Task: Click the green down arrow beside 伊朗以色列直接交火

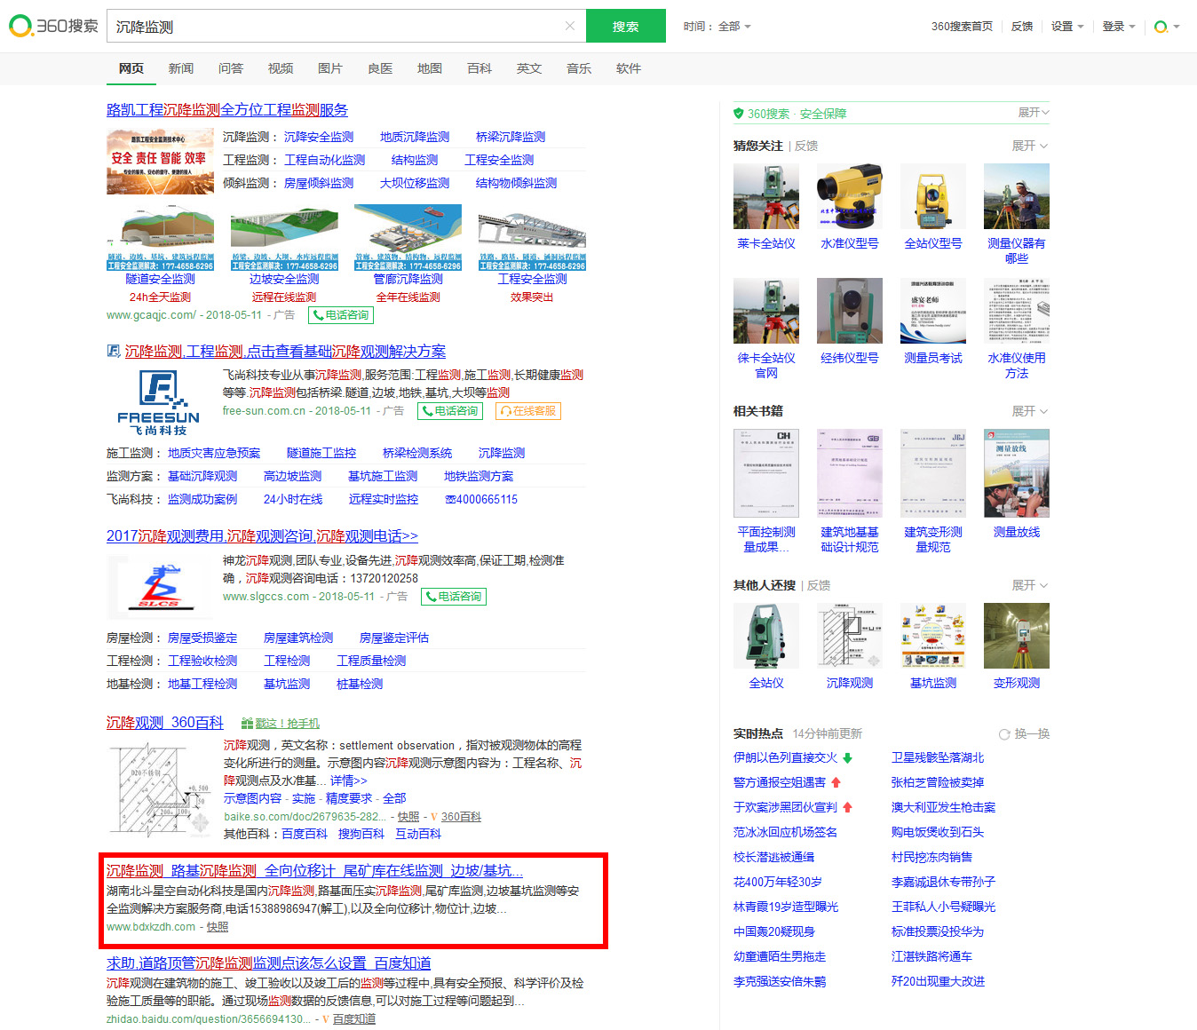Action: point(849,757)
